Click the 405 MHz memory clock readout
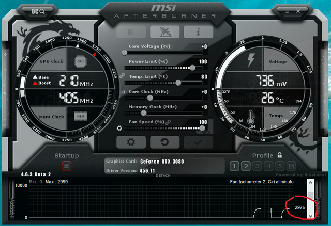Image resolution: width=331 pixels, height=226 pixels. [76, 98]
